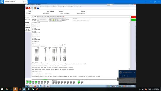The height and width of the screenshot is (91, 161).
Task: Click the COM SET button
Action: pos(60,20)
